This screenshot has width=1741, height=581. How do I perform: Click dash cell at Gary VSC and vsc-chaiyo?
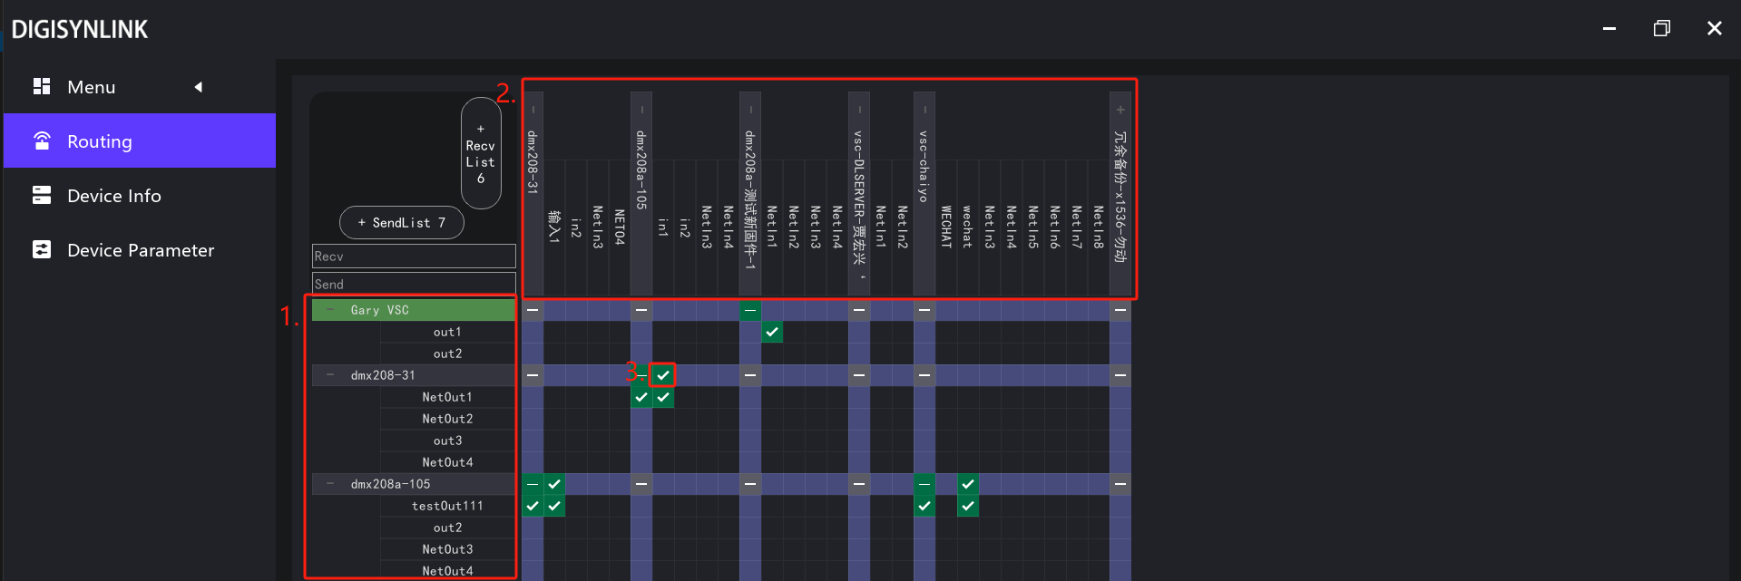(x=924, y=310)
